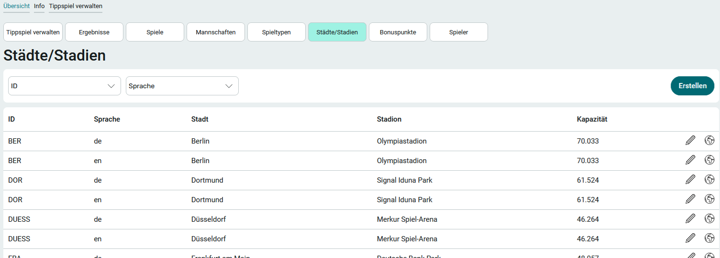This screenshot has width=720, height=258.
Task: Open the Spieltypen tab
Action: (277, 32)
